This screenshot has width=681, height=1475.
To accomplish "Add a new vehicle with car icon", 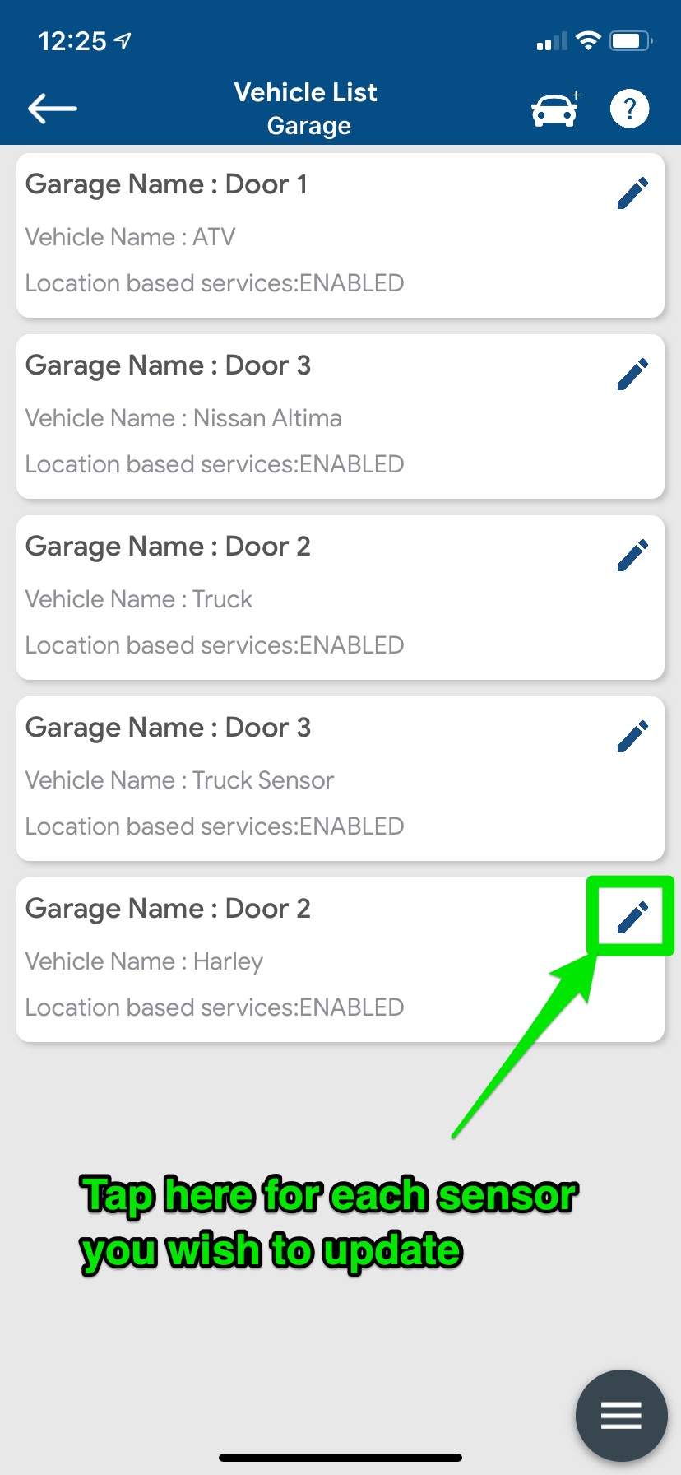I will [x=556, y=109].
